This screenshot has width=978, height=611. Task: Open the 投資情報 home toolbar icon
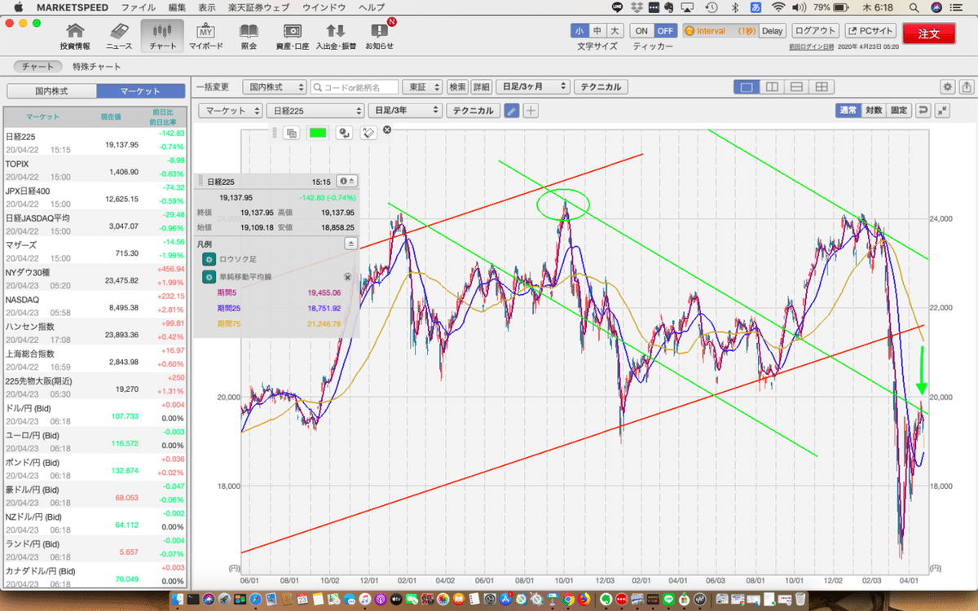[75, 36]
